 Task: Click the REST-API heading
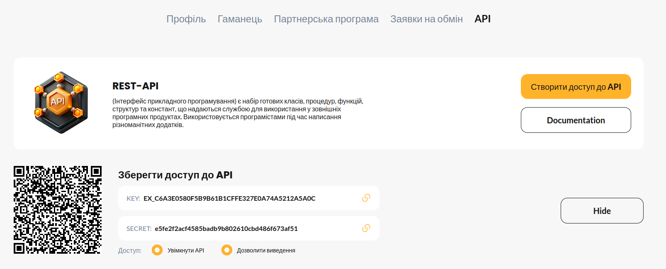135,86
